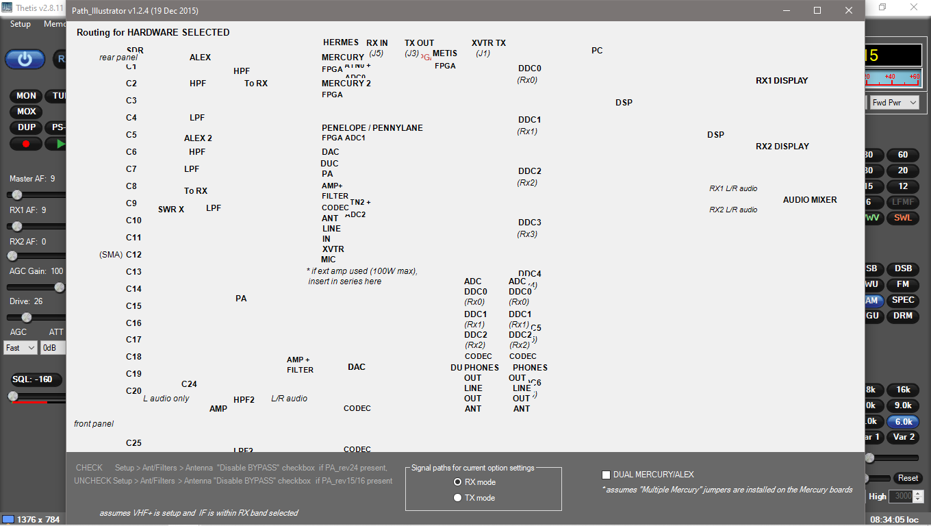Viewport: 931px width, 526px height.
Task: Click the 'TX OUT' label
Action: point(419,43)
